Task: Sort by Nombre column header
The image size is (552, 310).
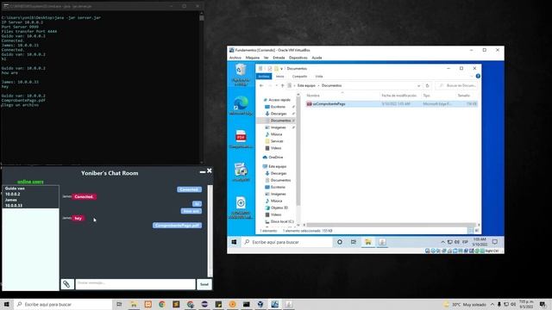Action: point(313,96)
